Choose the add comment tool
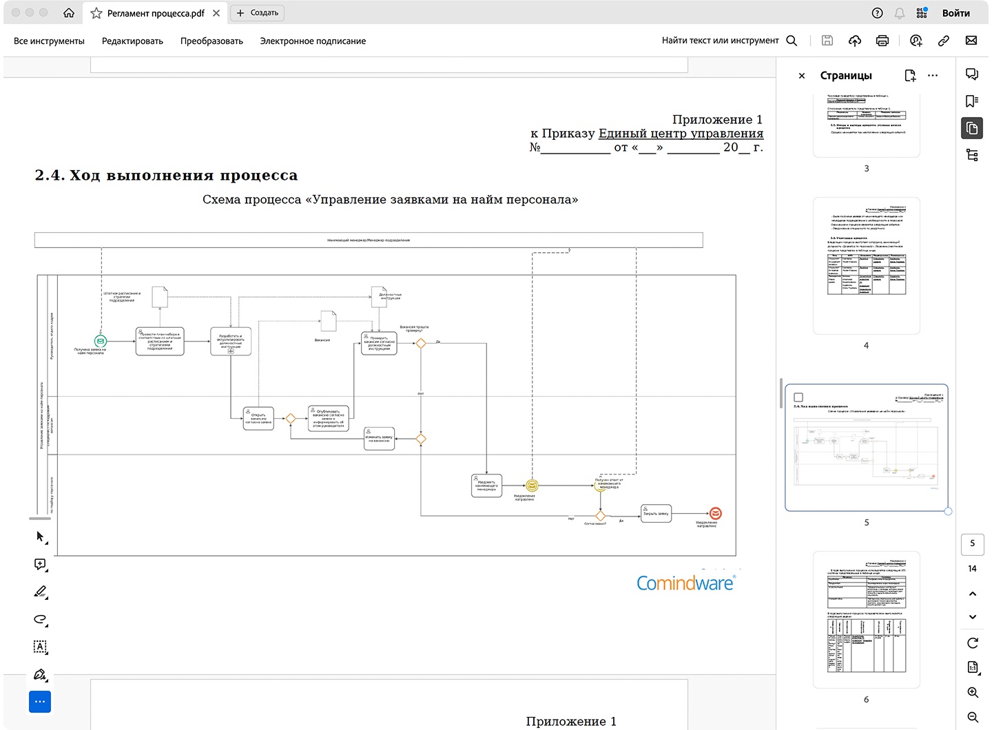 40,565
